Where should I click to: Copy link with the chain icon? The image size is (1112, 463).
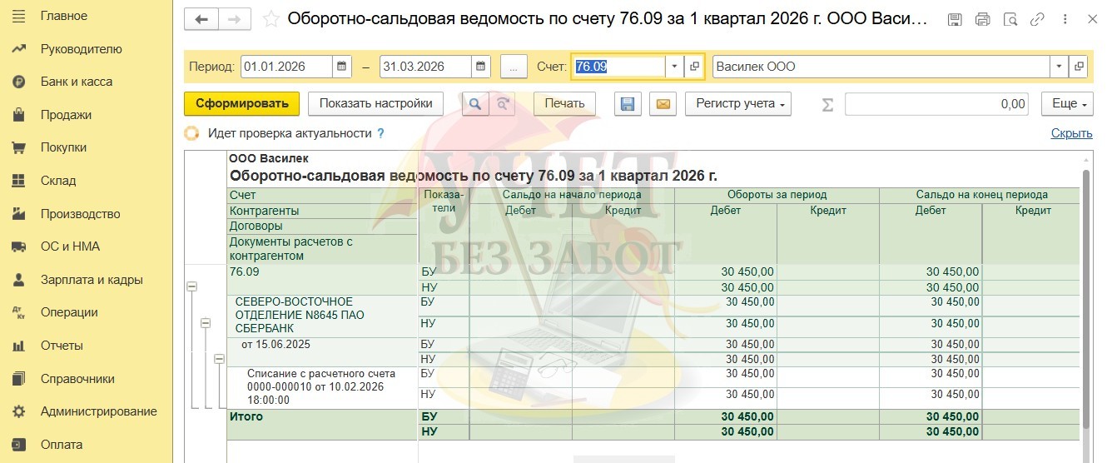(x=1037, y=19)
